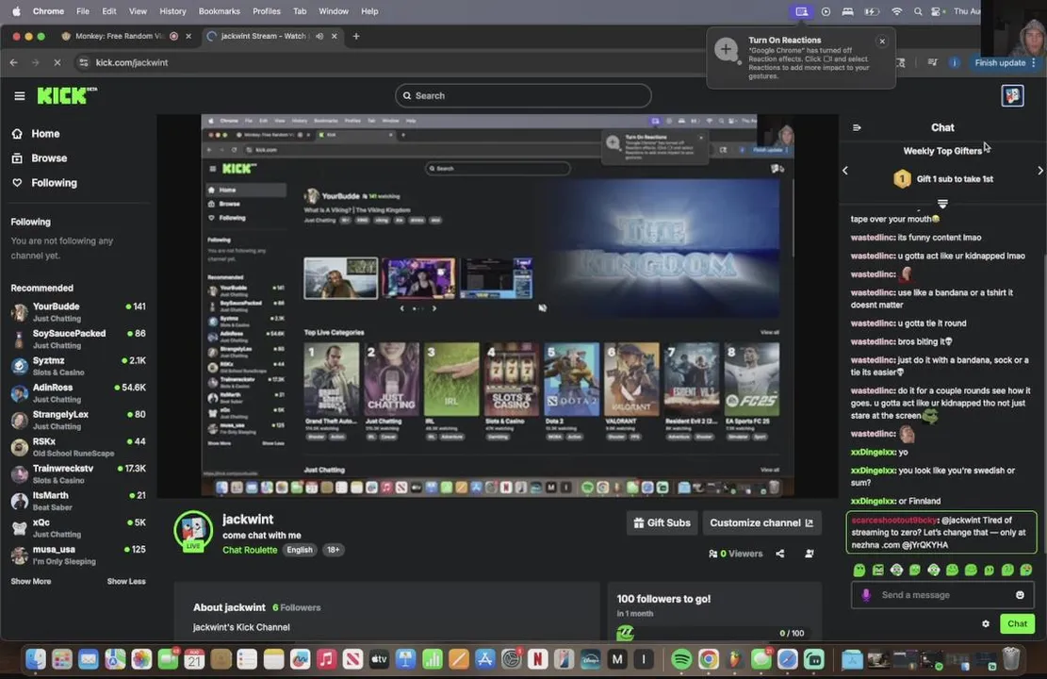The height and width of the screenshot is (679, 1047).
Task: Share the jackwint stream
Action: pos(780,554)
